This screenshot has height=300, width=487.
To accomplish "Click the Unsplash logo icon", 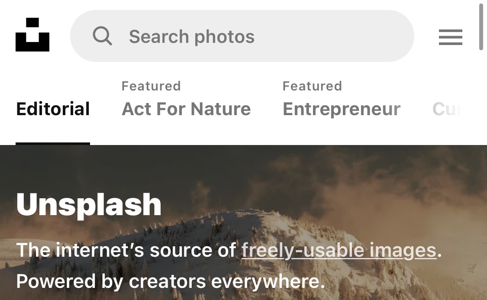I will [32, 35].
